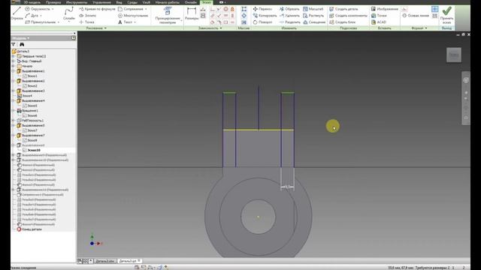Expand Начало folder in tree

click(14, 66)
